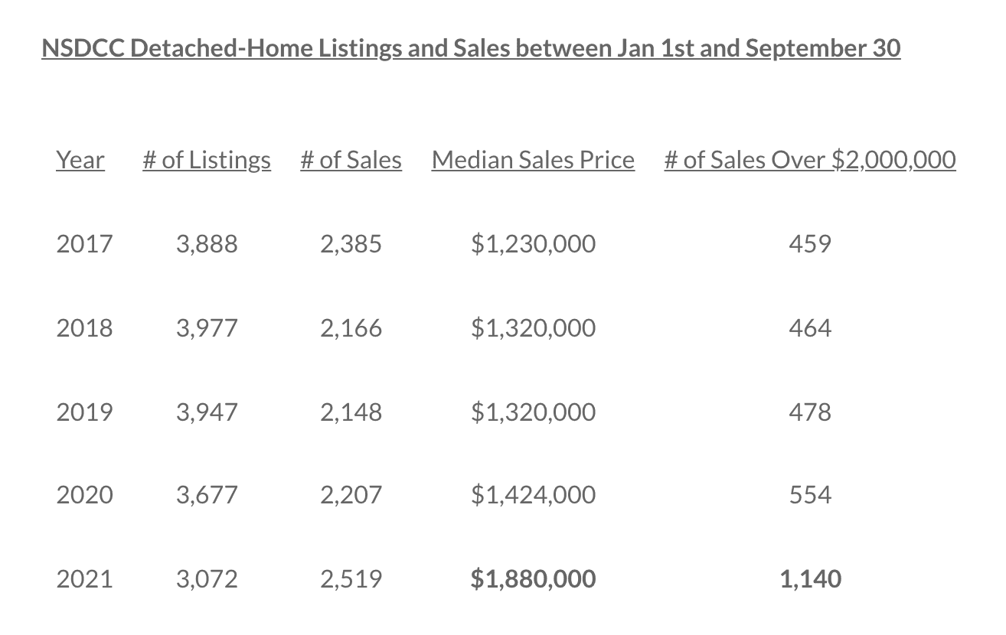Select the # of Listings column header
Screen dimensions: 1006x635
(x=207, y=160)
